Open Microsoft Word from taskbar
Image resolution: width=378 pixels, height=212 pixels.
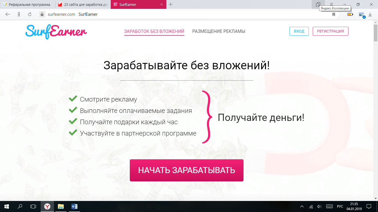tap(74, 206)
